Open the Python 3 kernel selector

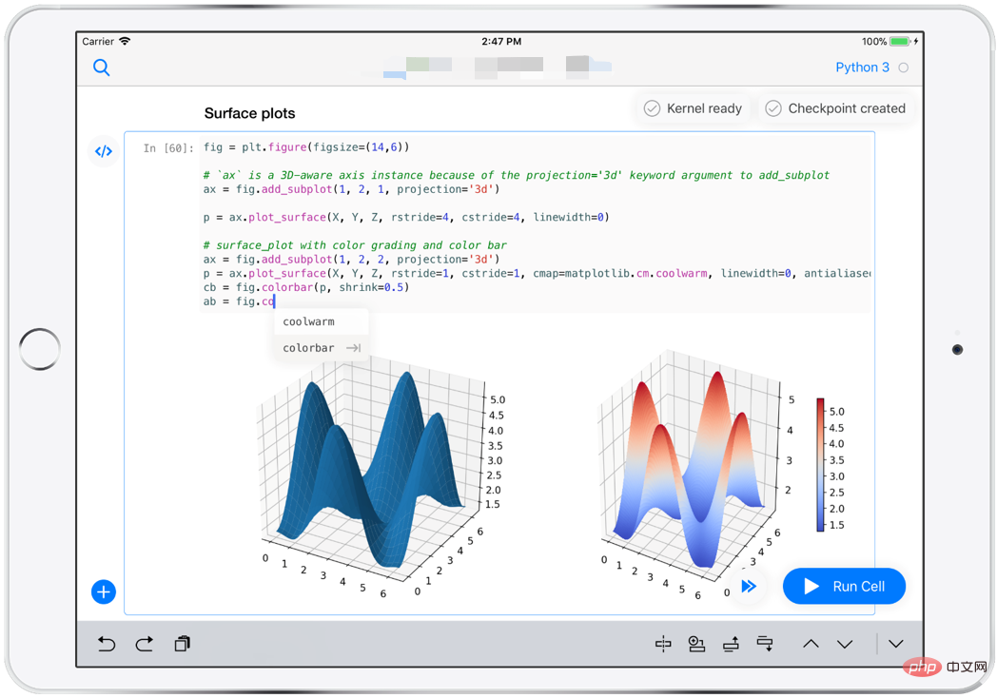pyautogui.click(x=862, y=68)
